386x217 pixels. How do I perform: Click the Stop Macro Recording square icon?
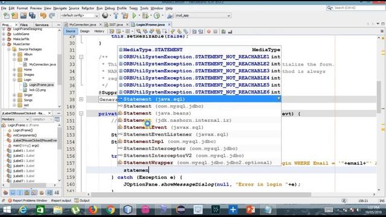[215, 31]
